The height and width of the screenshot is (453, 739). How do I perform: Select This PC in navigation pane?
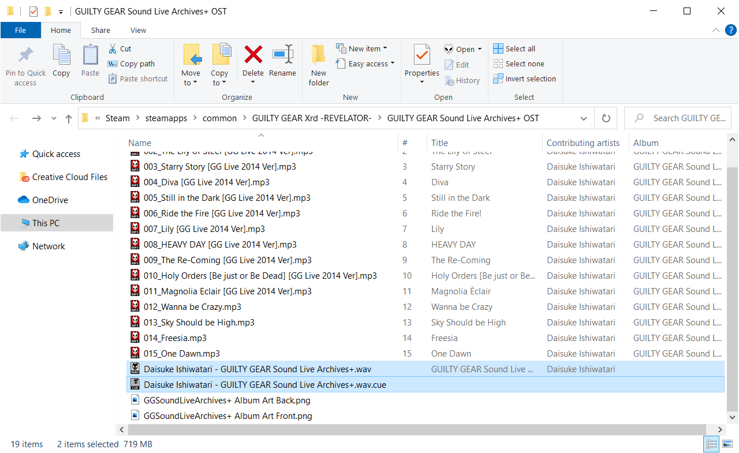(x=57, y=223)
